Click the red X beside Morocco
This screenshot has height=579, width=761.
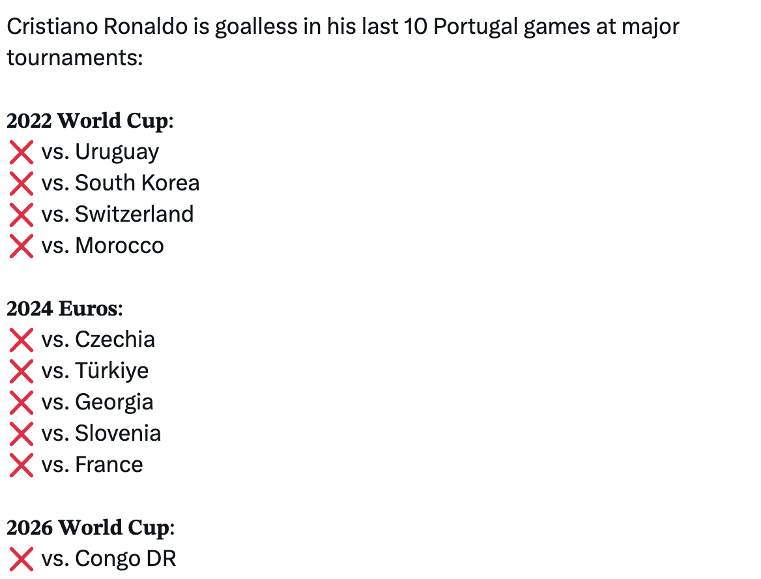(x=22, y=246)
